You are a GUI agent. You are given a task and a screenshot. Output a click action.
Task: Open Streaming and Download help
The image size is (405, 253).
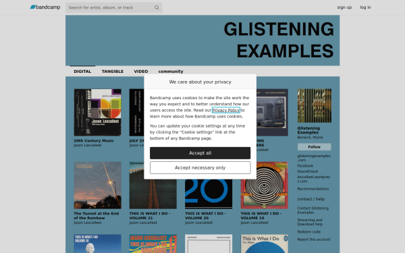pyautogui.click(x=310, y=222)
